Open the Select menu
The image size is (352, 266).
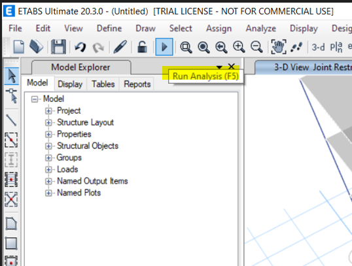(x=181, y=29)
